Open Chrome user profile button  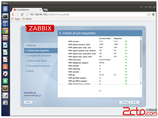141,7
